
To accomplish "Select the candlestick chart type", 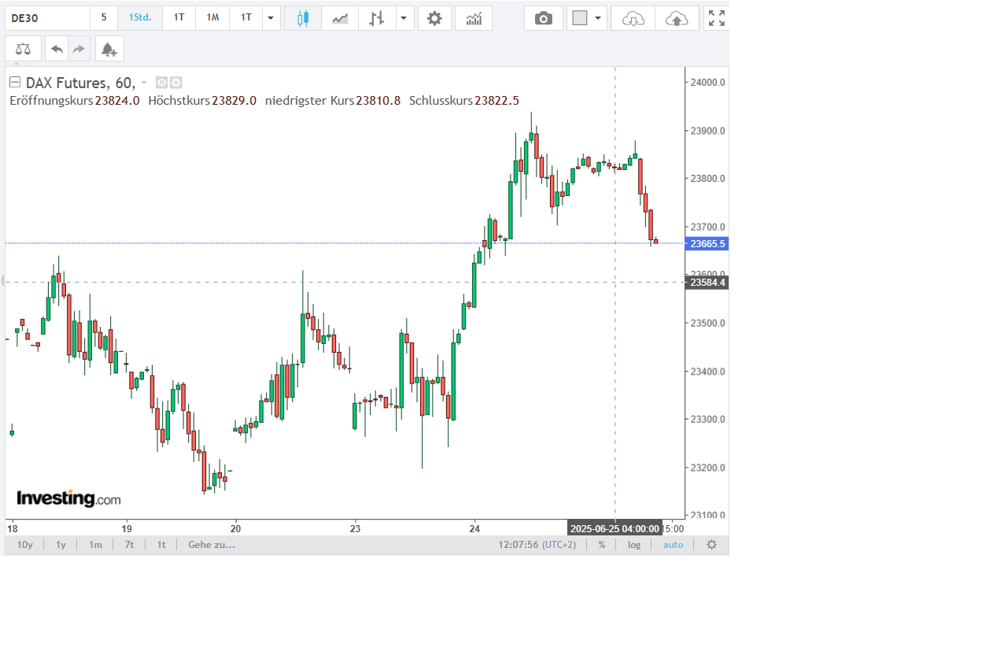I will 302,18.
